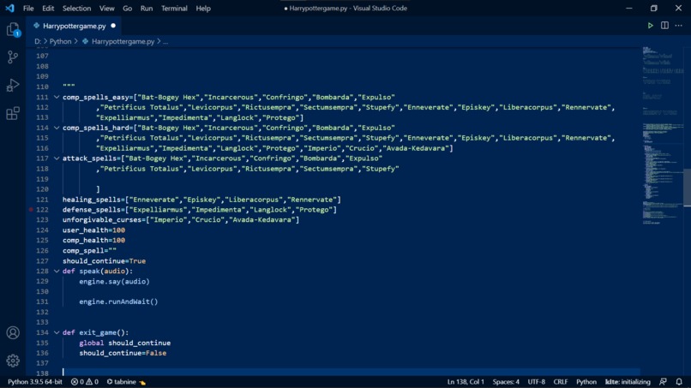Click the D: breadcrumb segment
The image size is (691, 388).
click(38, 41)
